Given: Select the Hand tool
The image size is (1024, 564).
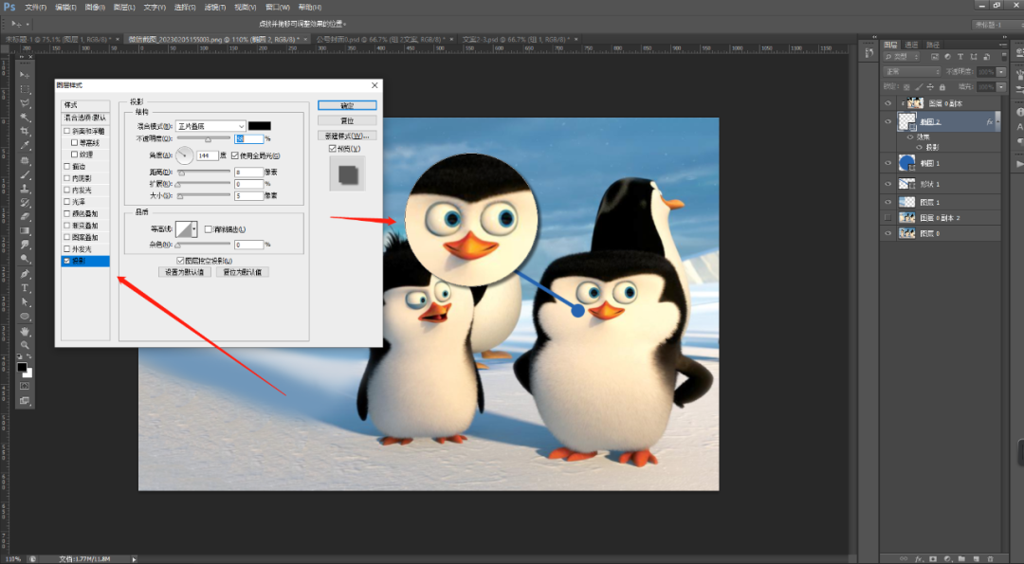Looking at the screenshot, I should click(24, 332).
